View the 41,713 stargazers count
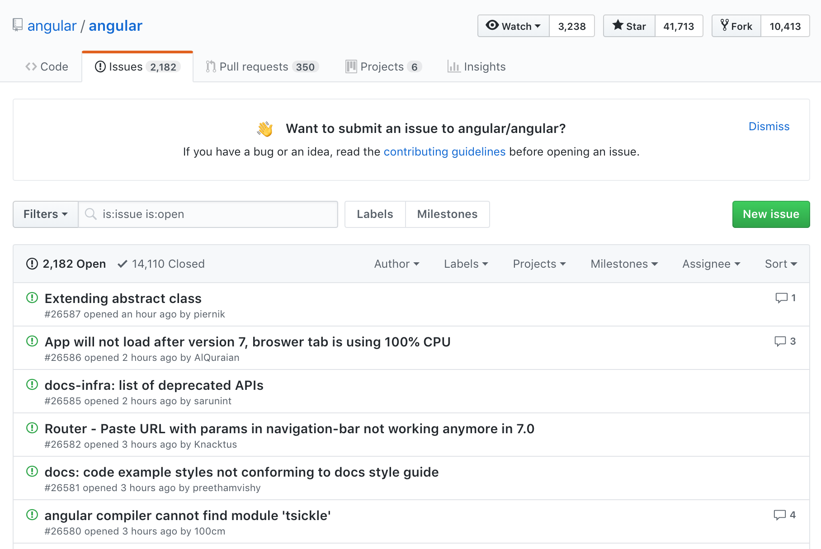This screenshot has width=821, height=549. tap(679, 26)
